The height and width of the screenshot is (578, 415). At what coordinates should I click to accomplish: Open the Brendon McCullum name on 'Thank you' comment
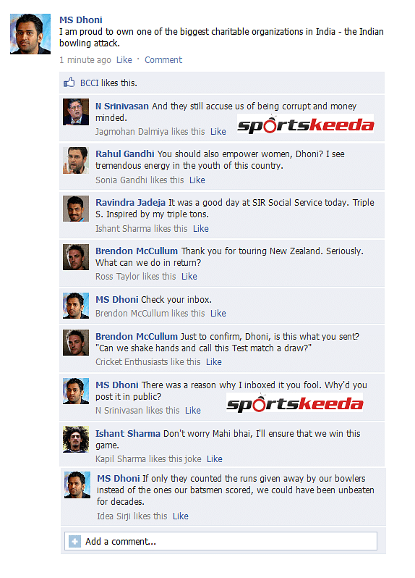137,251
